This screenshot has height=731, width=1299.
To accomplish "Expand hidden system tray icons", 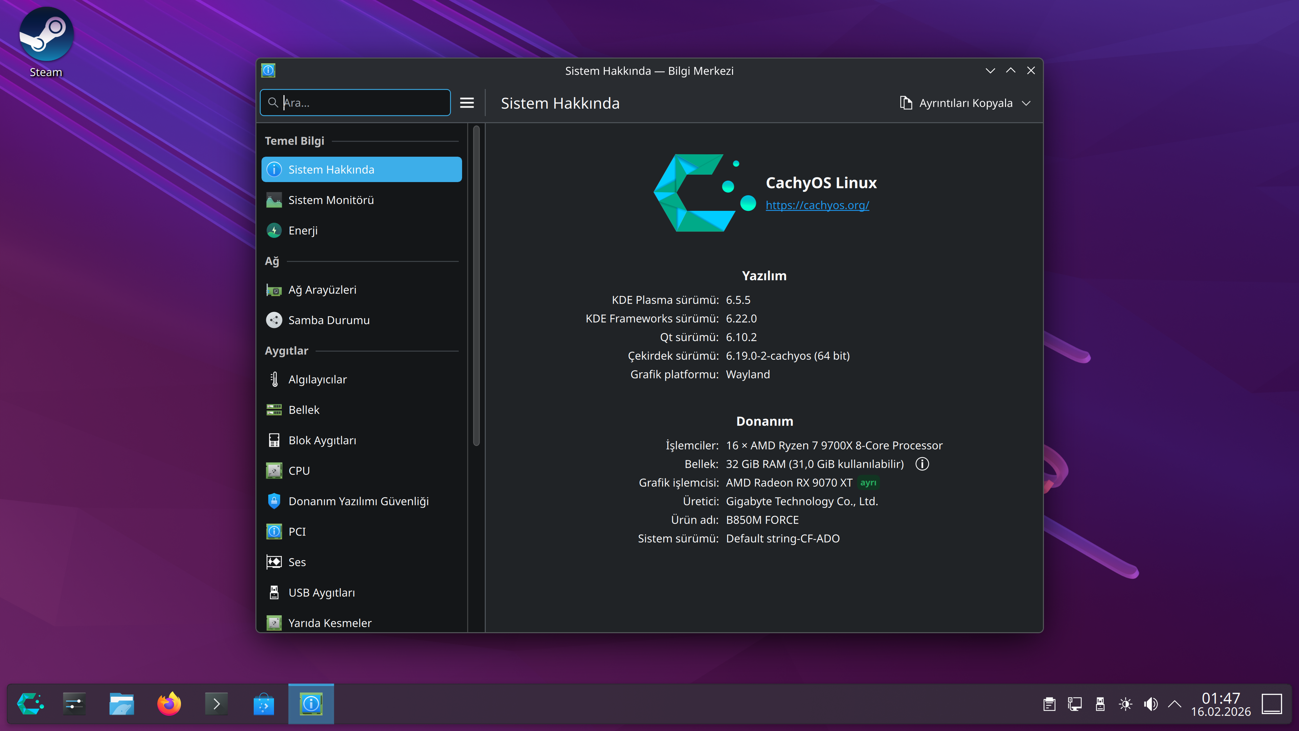I will point(1175,704).
